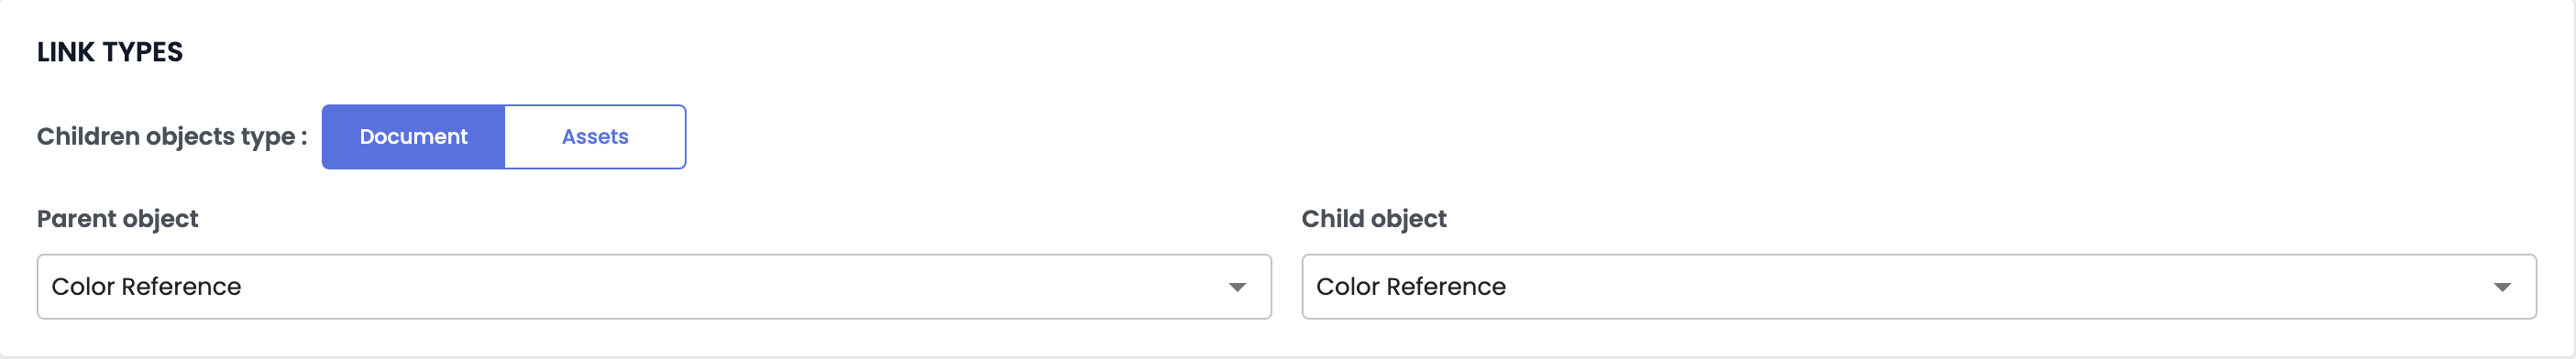The height and width of the screenshot is (359, 2576).
Task: Click the Child object dropdown arrow icon
Action: click(x=2502, y=288)
